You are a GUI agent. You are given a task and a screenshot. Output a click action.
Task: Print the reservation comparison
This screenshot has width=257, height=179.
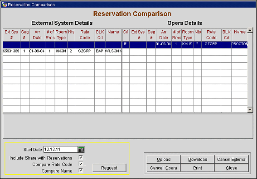198,168
